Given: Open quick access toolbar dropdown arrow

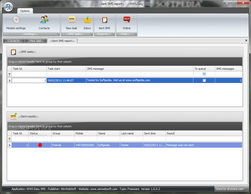Looking at the screenshot, I should click(18, 4).
